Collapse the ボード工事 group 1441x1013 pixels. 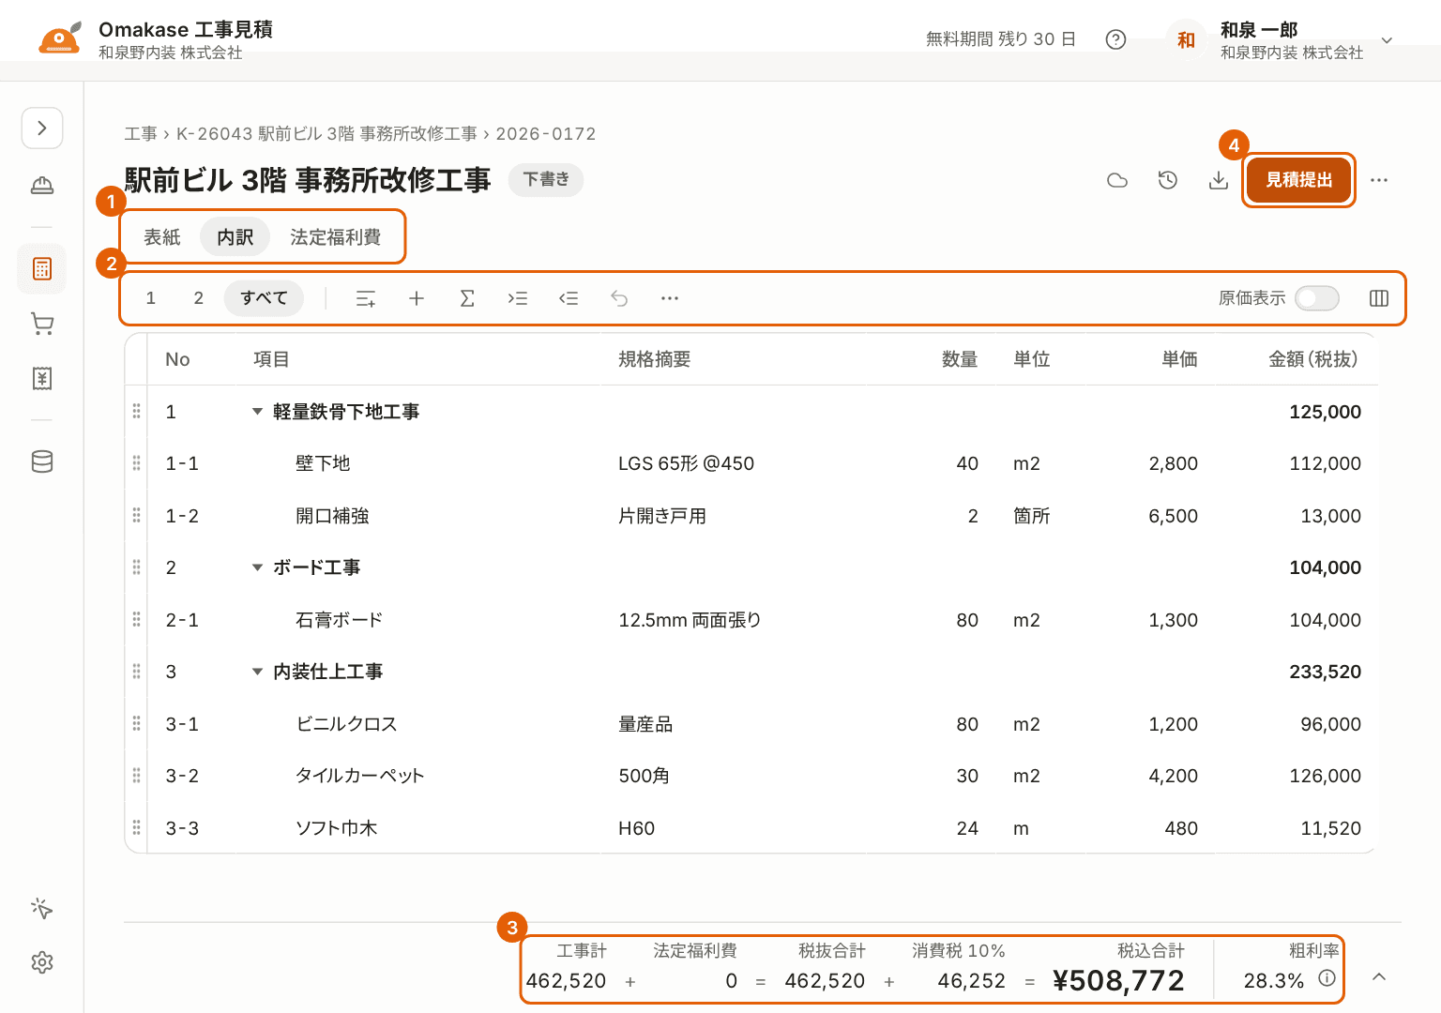(257, 567)
